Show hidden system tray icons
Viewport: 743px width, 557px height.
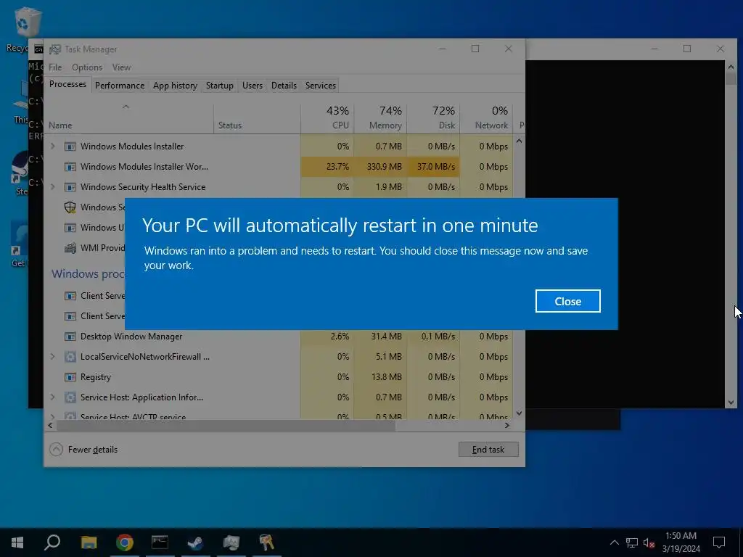point(614,542)
